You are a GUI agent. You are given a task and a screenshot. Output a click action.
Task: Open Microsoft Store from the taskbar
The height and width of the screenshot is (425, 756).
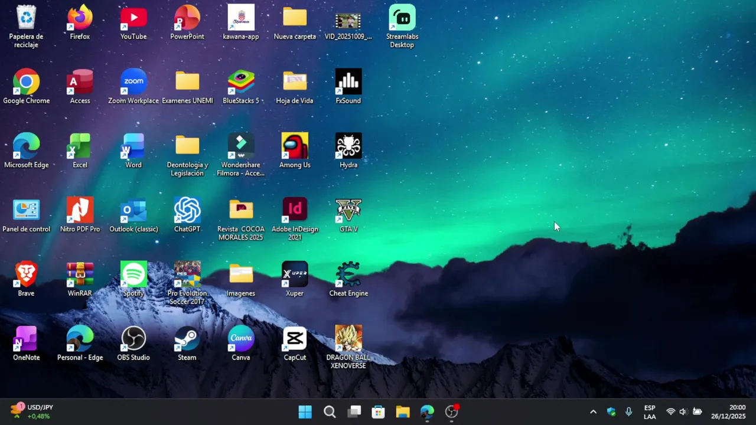click(x=379, y=412)
